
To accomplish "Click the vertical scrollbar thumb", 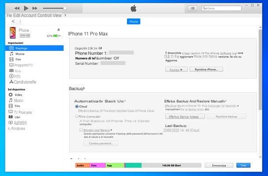I will coord(260,70).
